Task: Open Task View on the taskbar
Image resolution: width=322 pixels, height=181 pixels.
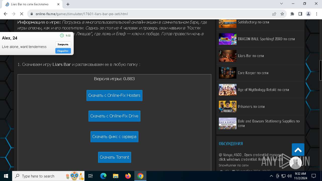Action: coord(91,176)
